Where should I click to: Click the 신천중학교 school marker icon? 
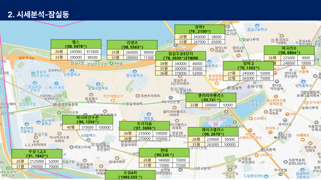pos(72,71)
